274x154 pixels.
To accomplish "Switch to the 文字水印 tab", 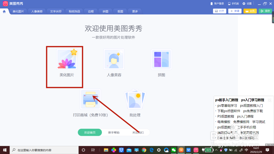I will 56,11.
